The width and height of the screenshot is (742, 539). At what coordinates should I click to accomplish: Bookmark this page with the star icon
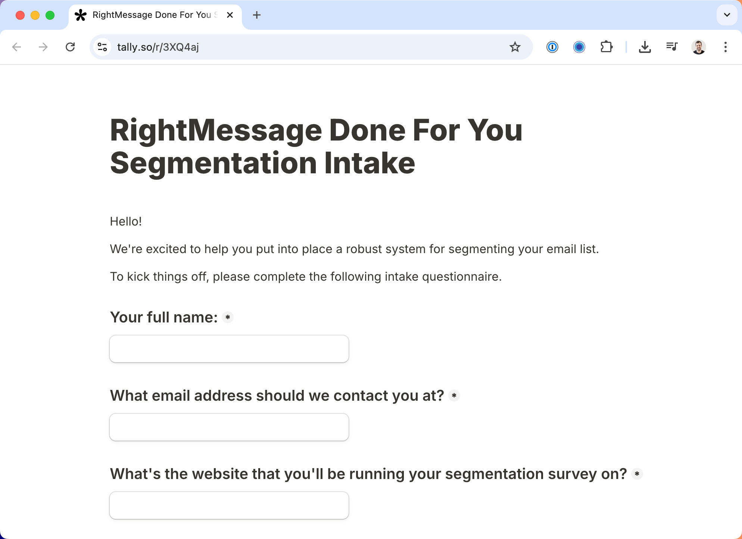click(515, 47)
